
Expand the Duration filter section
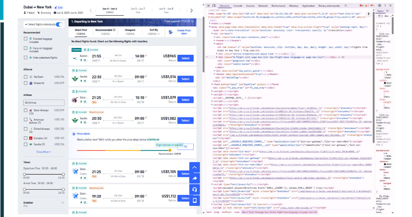pyautogui.click(x=63, y=202)
